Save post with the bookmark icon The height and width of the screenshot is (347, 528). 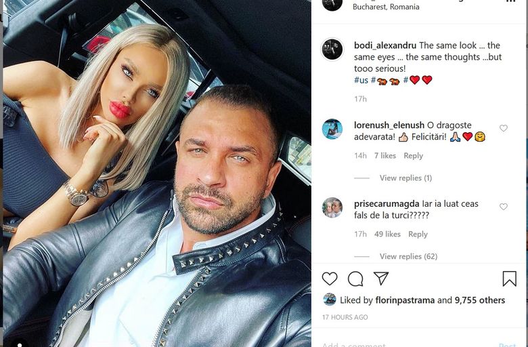pyautogui.click(x=510, y=279)
